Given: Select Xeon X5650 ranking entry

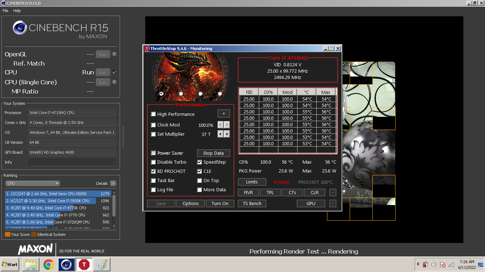Looking at the screenshot, I should click(x=58, y=194).
